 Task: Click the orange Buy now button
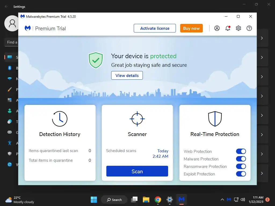191,28
